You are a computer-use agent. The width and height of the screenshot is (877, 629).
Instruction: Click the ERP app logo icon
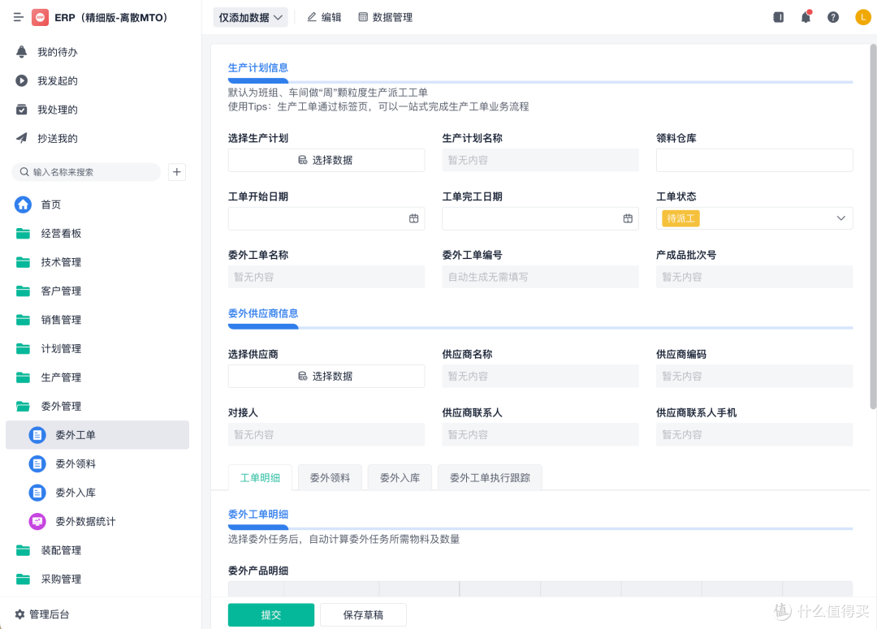point(40,17)
